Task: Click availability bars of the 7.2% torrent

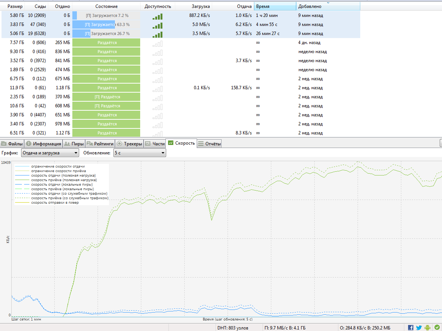Action: point(158,16)
